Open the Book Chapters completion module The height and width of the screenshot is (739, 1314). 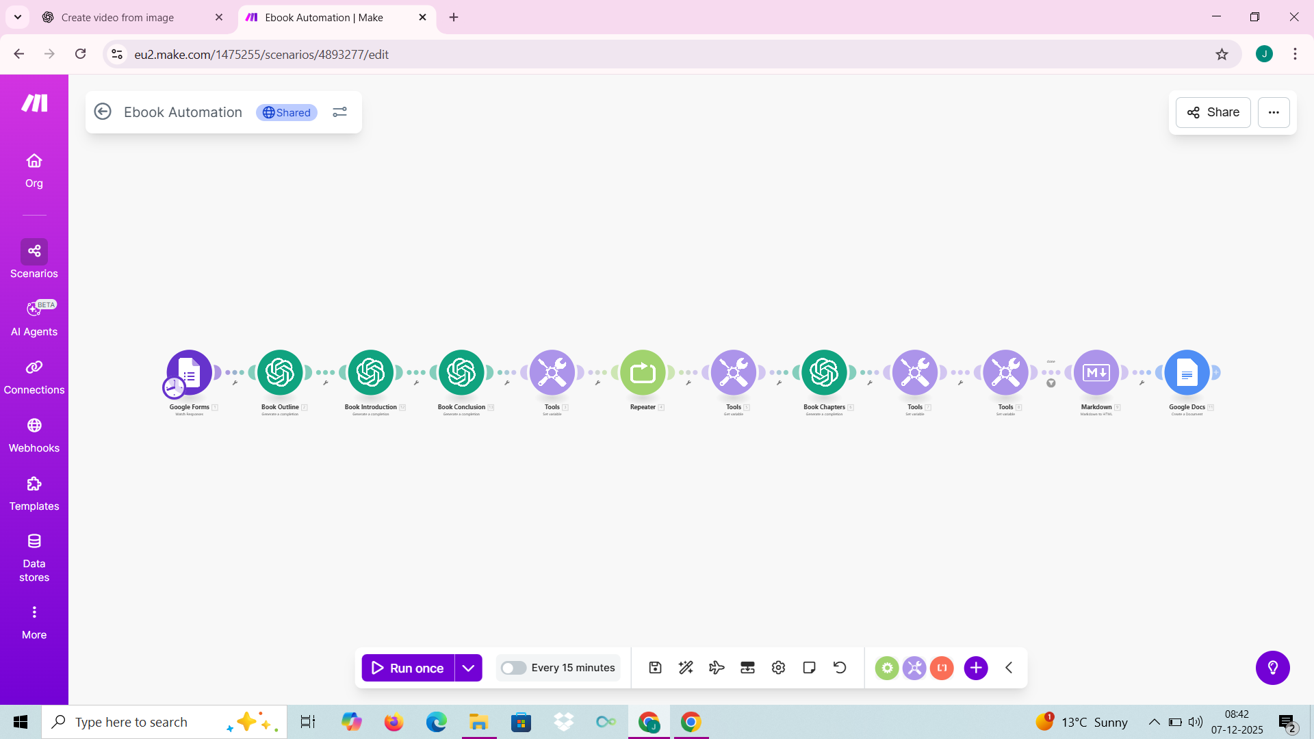coord(825,373)
